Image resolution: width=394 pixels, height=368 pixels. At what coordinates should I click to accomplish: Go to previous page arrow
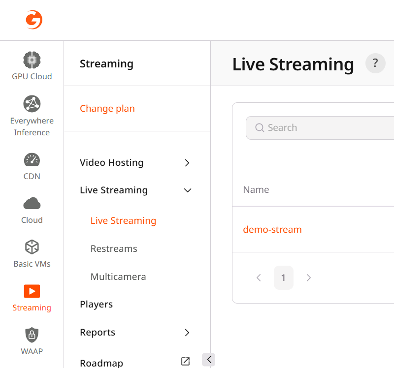click(259, 277)
